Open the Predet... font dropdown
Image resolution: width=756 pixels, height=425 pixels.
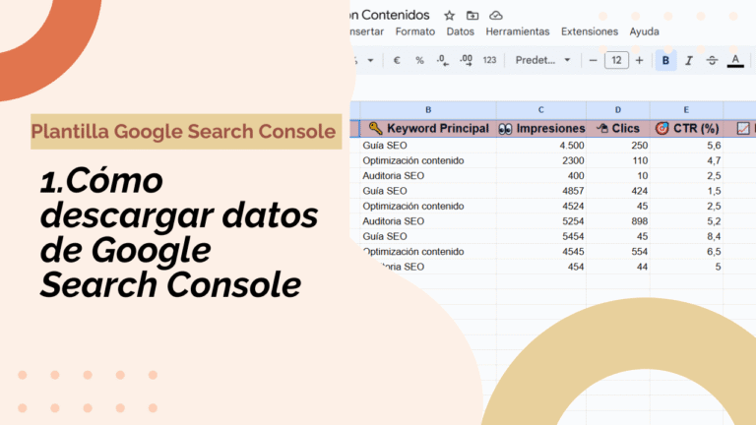543,60
